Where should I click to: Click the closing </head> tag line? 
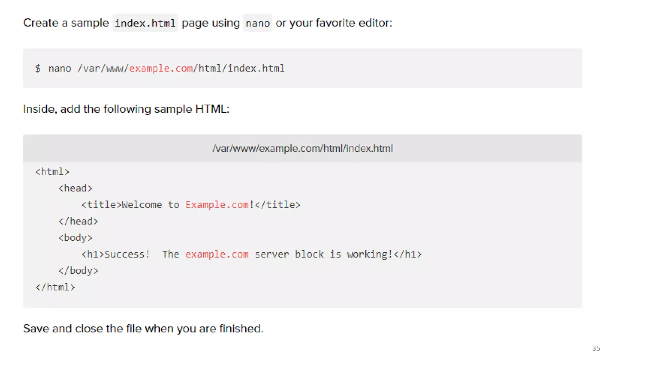(78, 221)
